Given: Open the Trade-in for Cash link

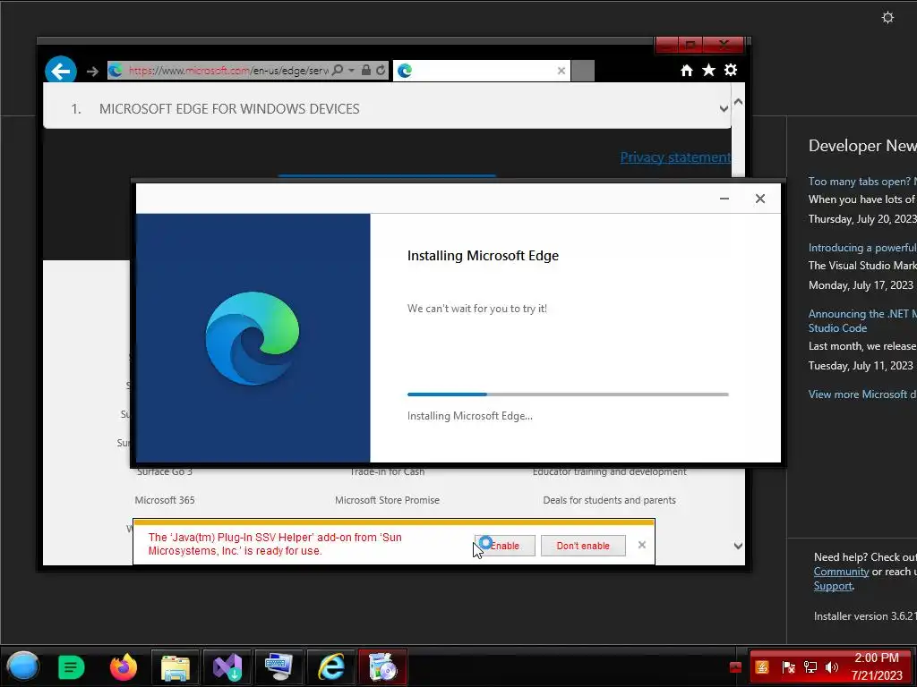Looking at the screenshot, I should 387,471.
